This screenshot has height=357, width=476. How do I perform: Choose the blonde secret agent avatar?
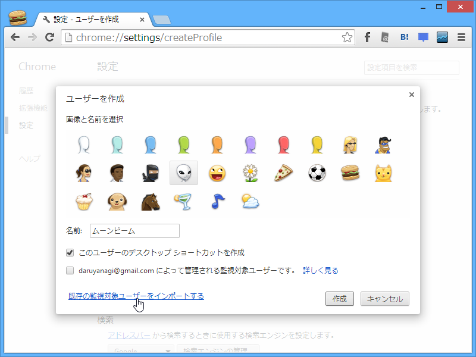(x=350, y=145)
